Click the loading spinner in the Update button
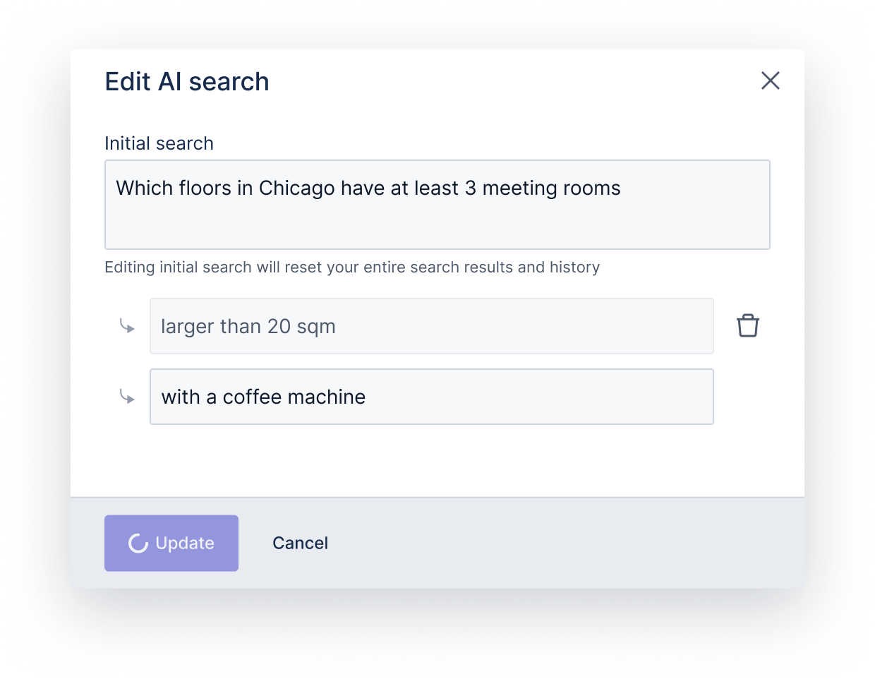This screenshot has width=875, height=679. 138,543
